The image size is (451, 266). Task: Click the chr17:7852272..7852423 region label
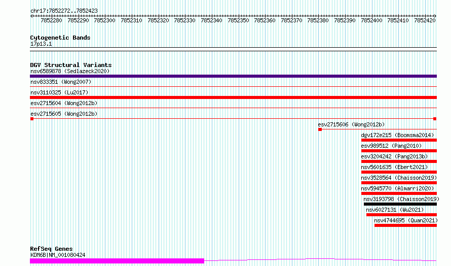click(x=64, y=11)
